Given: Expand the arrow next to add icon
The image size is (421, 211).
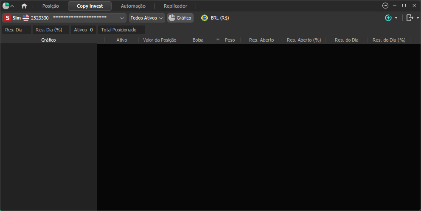Looking at the screenshot, I should pyautogui.click(x=396, y=18).
